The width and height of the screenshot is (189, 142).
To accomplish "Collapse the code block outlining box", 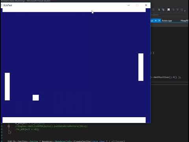I will pos(9,126).
